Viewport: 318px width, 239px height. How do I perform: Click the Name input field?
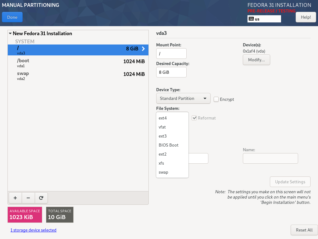[x=270, y=158]
